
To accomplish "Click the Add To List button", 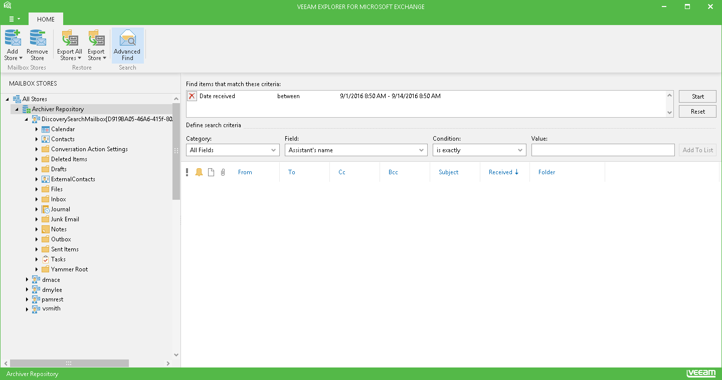I will point(697,150).
